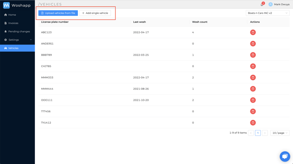
Task: Select license plate MMM444
Action: point(47,89)
